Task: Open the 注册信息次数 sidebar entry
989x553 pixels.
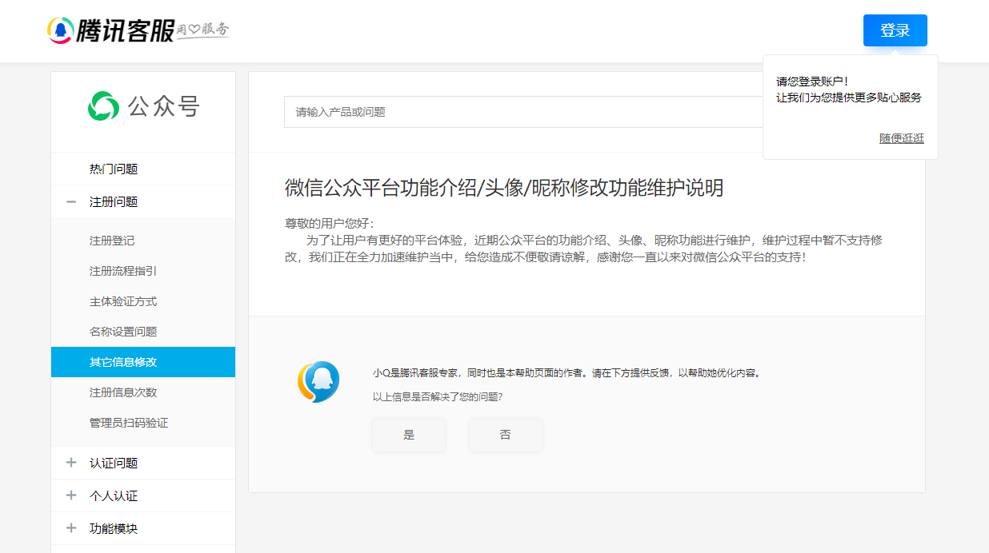Action: (123, 392)
